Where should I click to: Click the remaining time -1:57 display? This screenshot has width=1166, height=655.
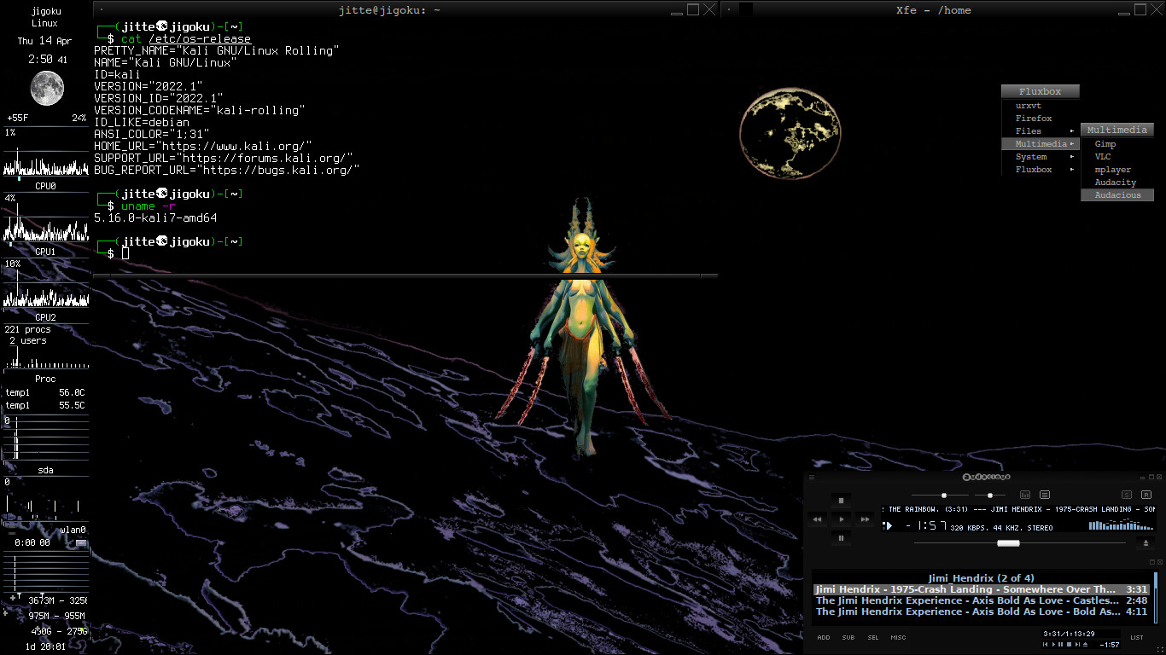point(926,525)
